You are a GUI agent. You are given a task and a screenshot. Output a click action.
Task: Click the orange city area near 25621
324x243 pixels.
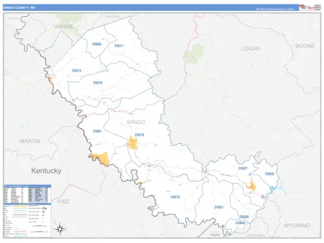251,186
